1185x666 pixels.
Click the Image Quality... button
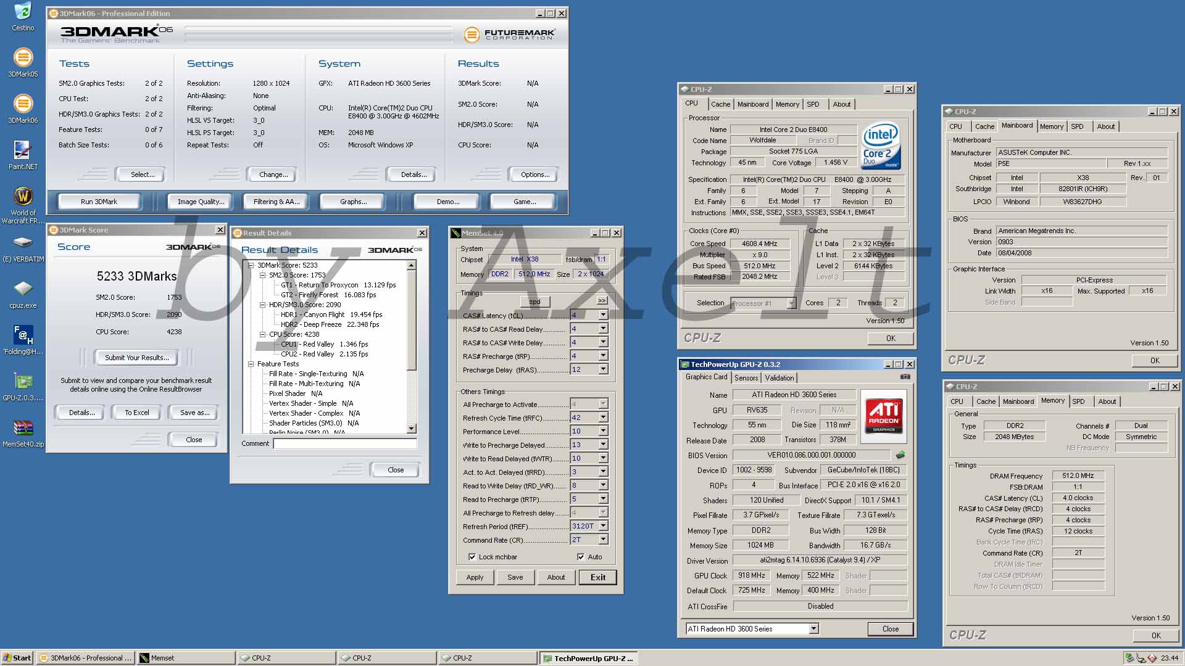(201, 202)
